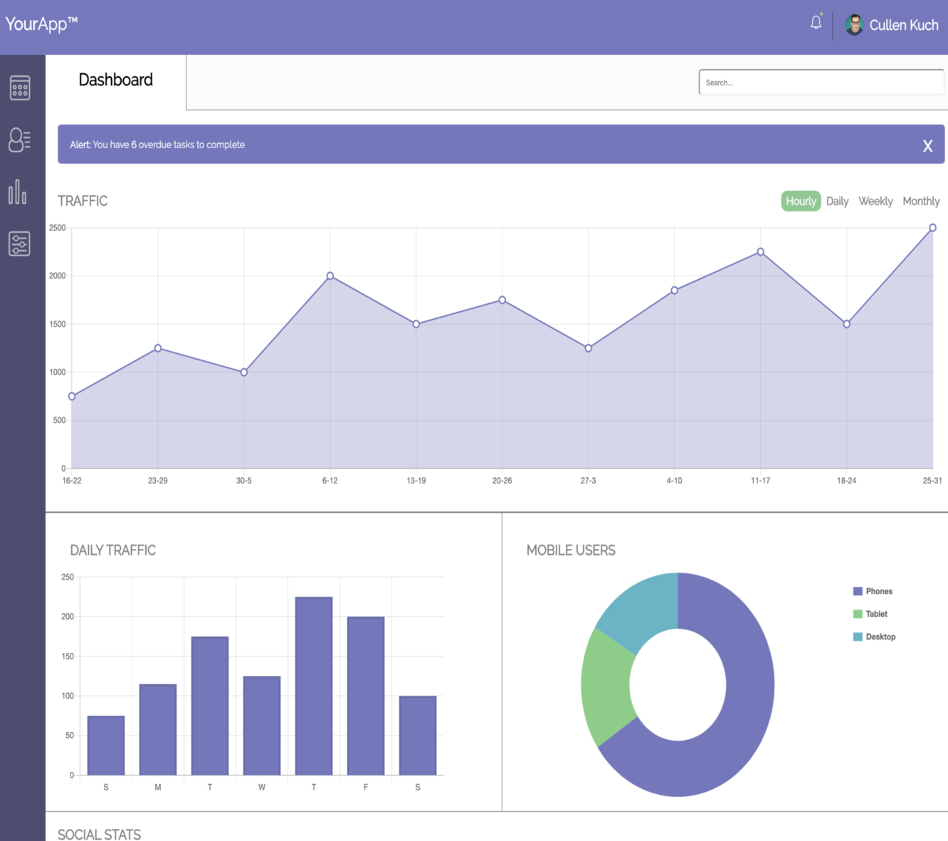
Task: Click the 18-24 axis label
Action: pyautogui.click(x=846, y=481)
